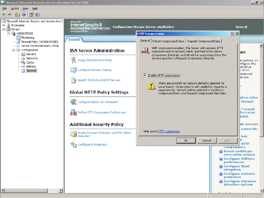The image size is (264, 198).
Task: Switch to Request Compressed Data tab
Action: 203,41
